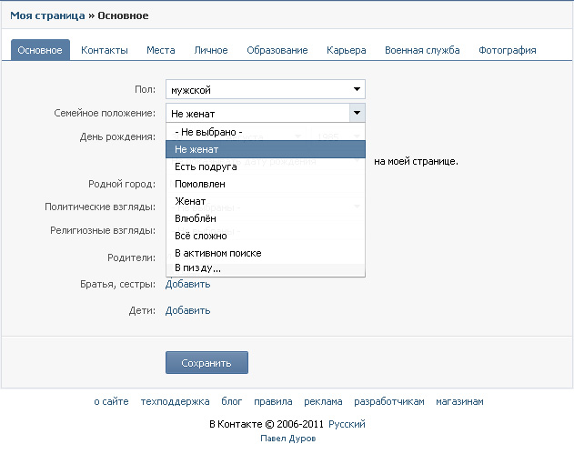
Task: Choose "Всё сложно" status
Action: 200,236
